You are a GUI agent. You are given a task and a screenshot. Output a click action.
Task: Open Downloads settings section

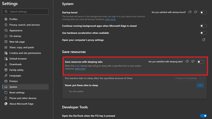coord(26,64)
